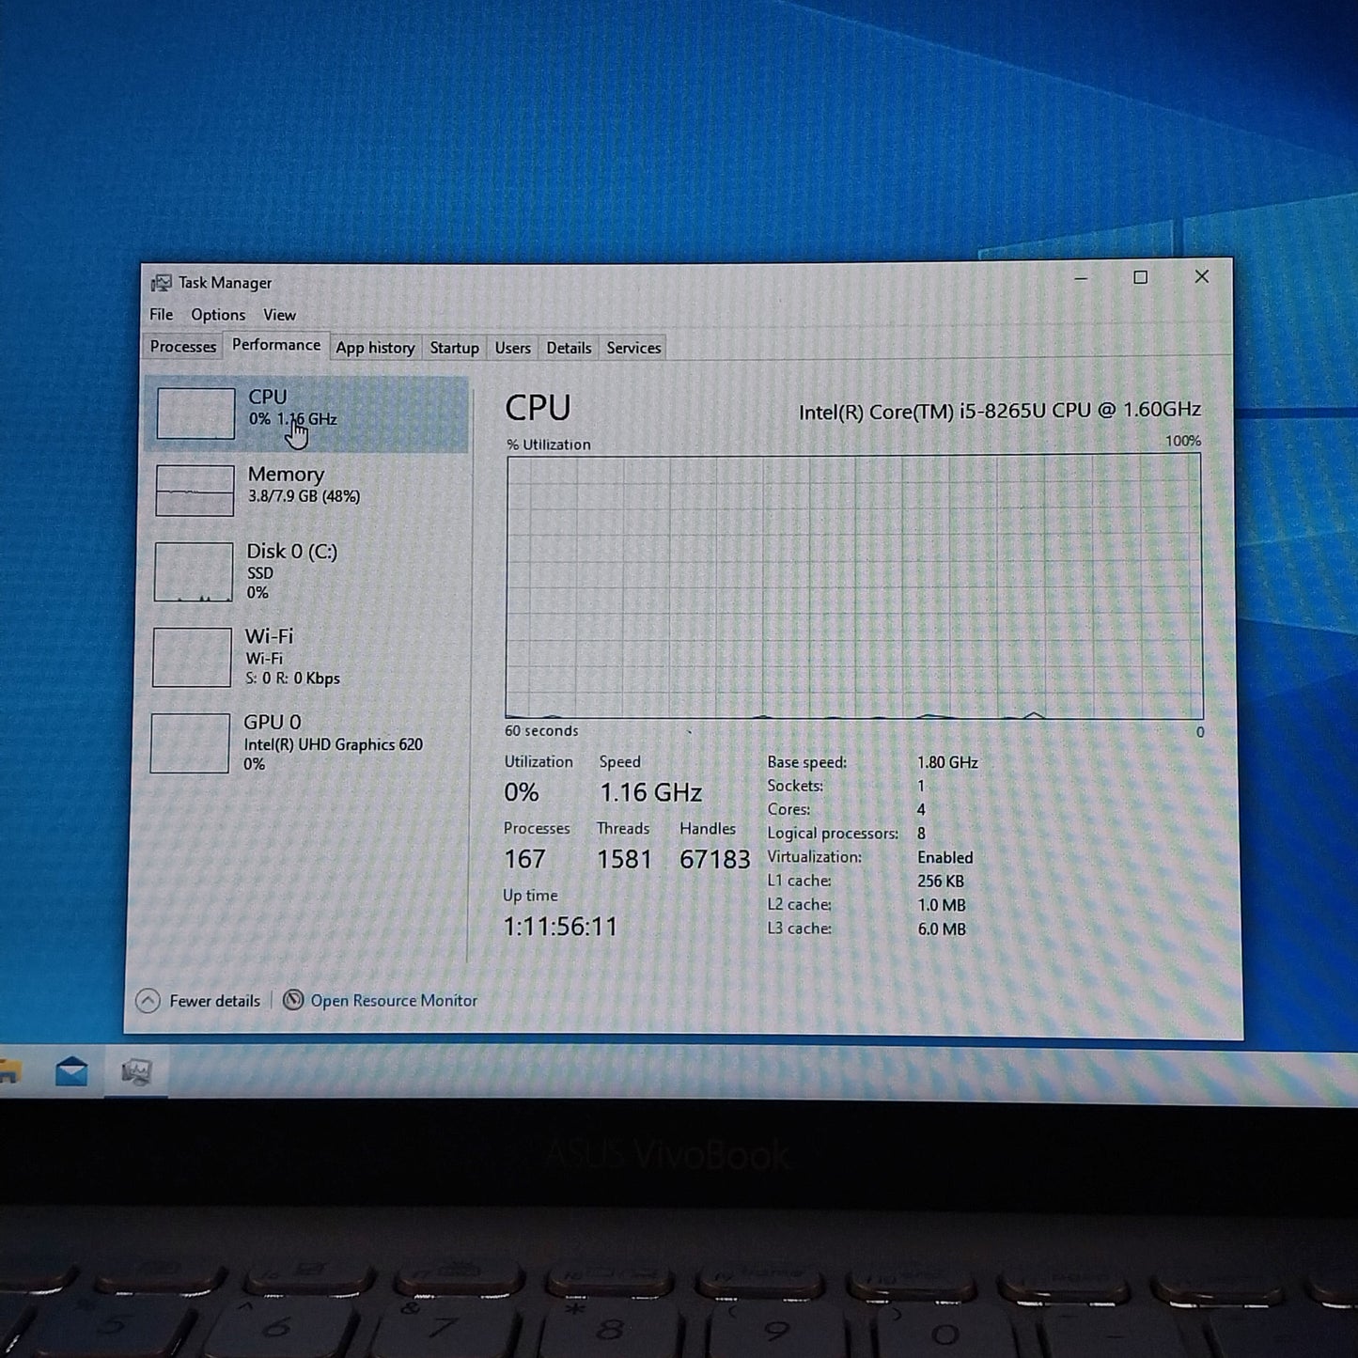Maximize the Task Manager window
1358x1358 pixels.
[1140, 277]
